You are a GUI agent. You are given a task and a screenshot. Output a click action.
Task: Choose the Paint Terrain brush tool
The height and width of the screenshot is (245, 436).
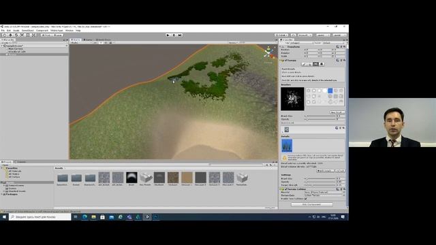pyautogui.click(x=304, y=64)
